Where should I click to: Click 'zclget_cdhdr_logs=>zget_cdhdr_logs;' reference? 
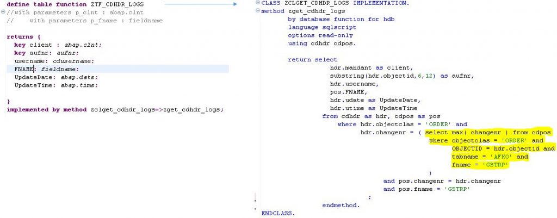point(157,109)
